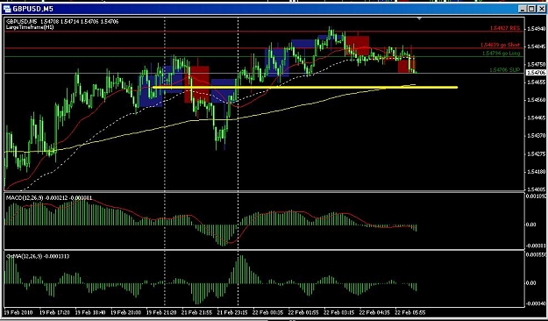Click the 22 Feb 05:55 time label

pyautogui.click(x=410, y=312)
